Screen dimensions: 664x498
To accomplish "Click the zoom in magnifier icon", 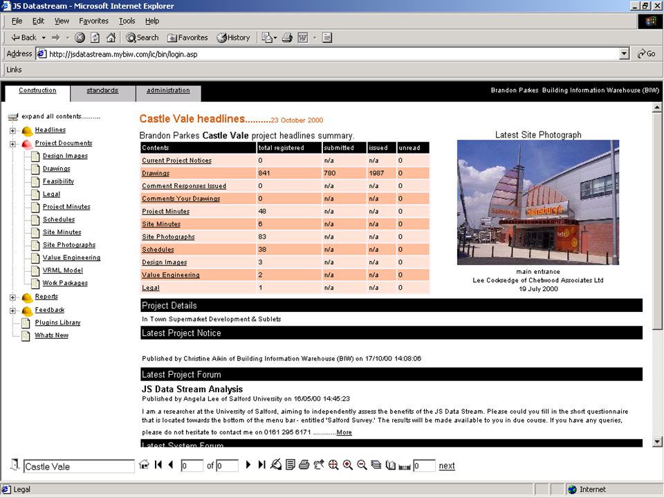I will [348, 465].
